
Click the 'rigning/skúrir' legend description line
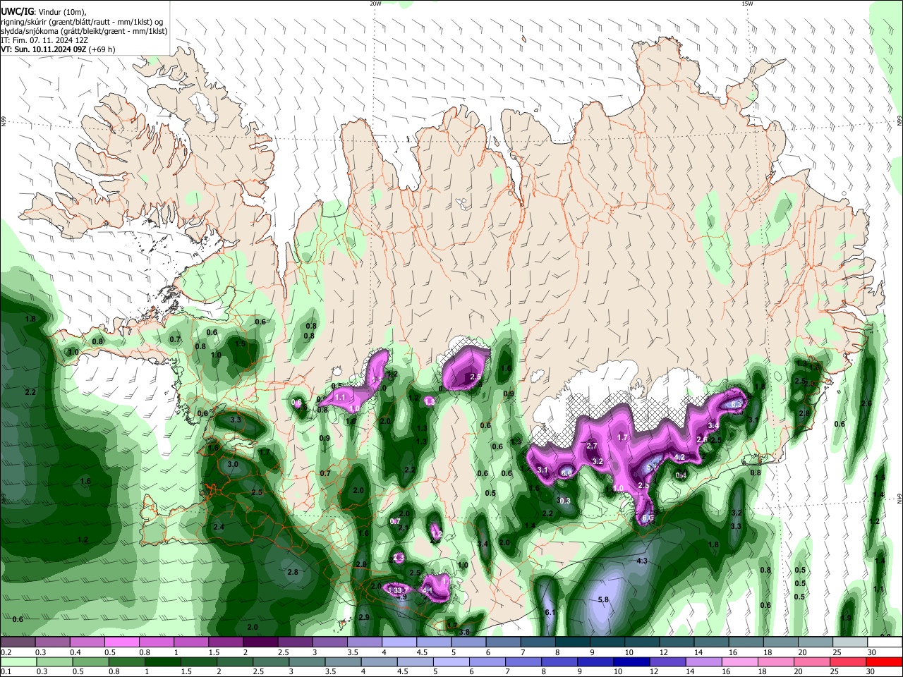coord(83,22)
